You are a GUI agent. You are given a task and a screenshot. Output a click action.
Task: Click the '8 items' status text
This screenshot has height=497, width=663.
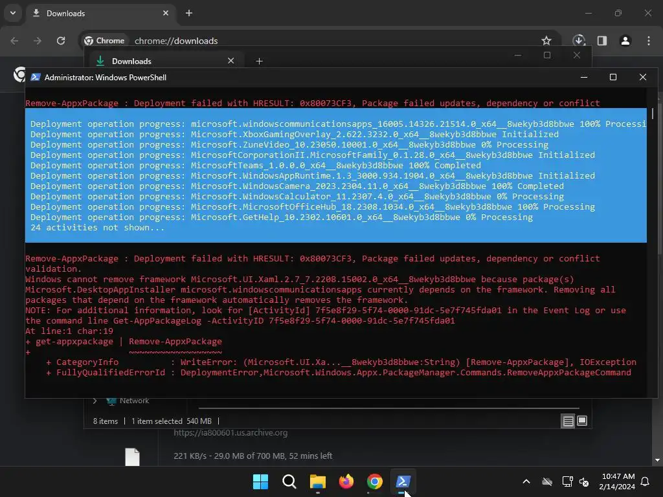(106, 421)
